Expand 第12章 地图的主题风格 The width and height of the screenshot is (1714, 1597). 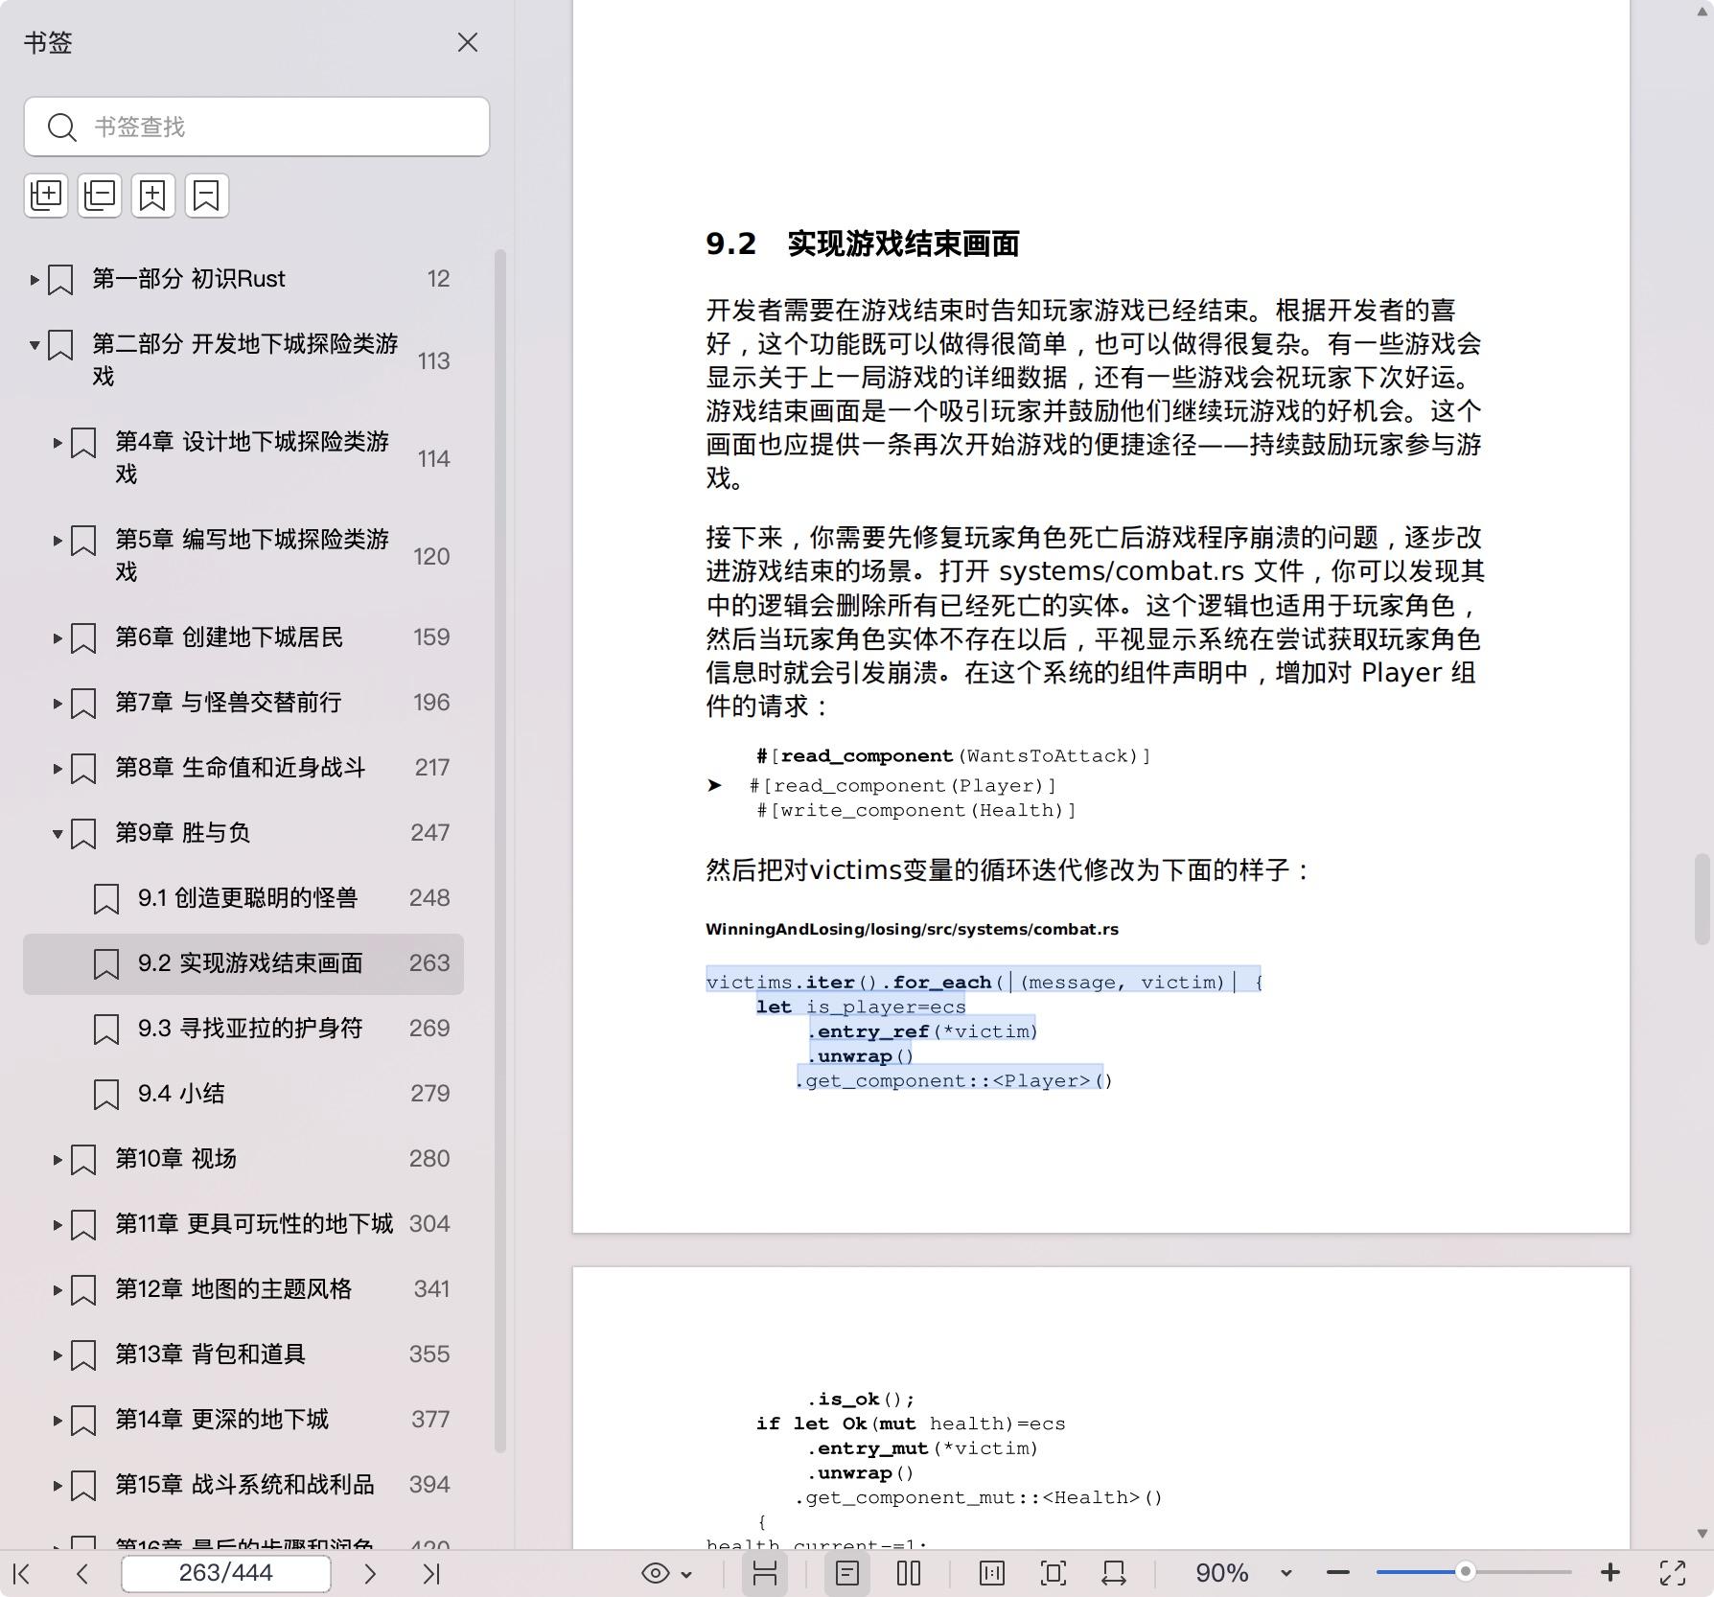pos(58,1290)
